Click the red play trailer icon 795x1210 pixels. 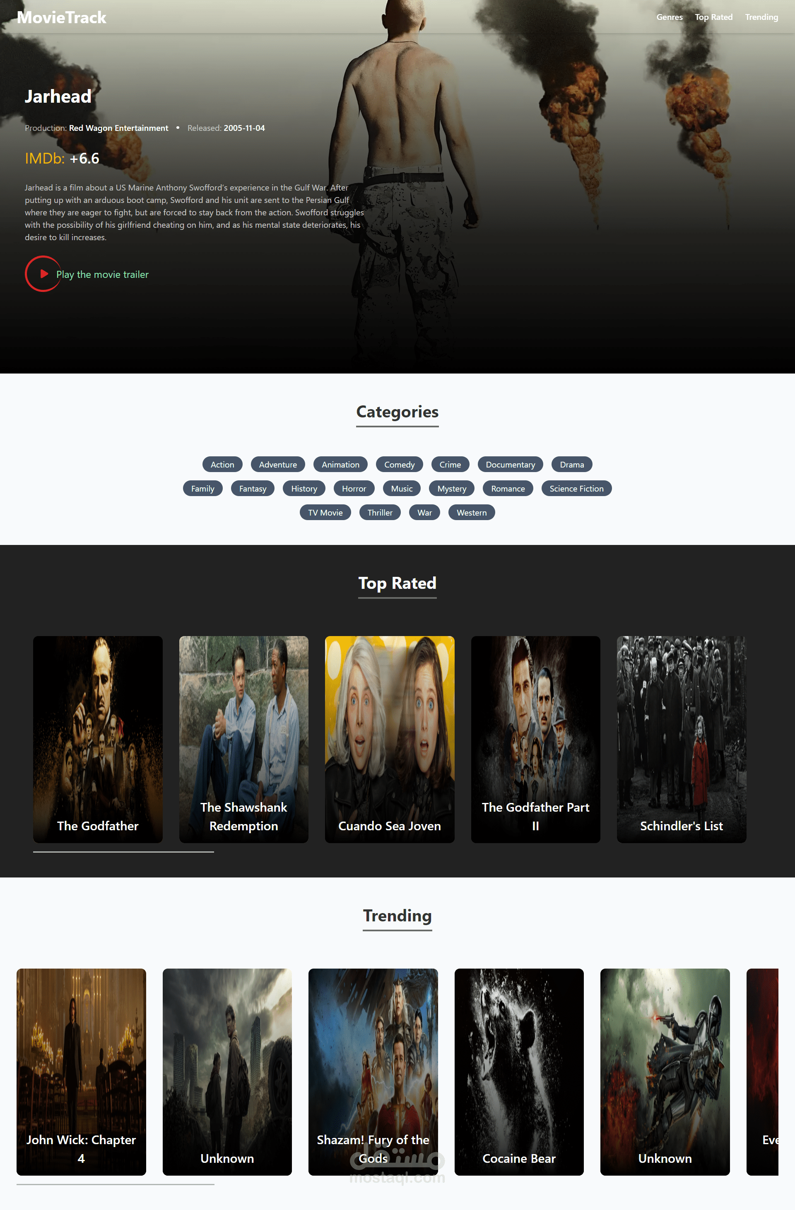pos(43,274)
